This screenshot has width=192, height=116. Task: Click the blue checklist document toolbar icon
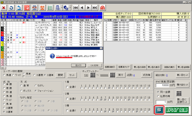[x=58, y=8]
